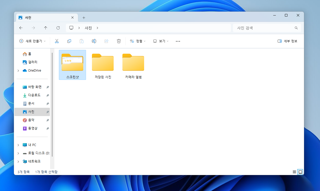The width and height of the screenshot is (320, 191).
Task: Click the pin icon next to 다운로드
Action: [48, 95]
